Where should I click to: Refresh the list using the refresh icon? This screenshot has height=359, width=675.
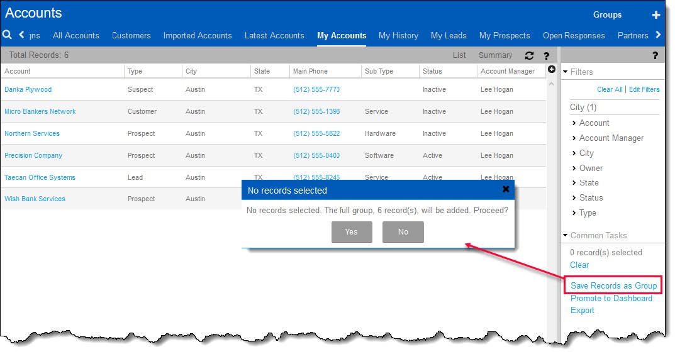point(529,55)
